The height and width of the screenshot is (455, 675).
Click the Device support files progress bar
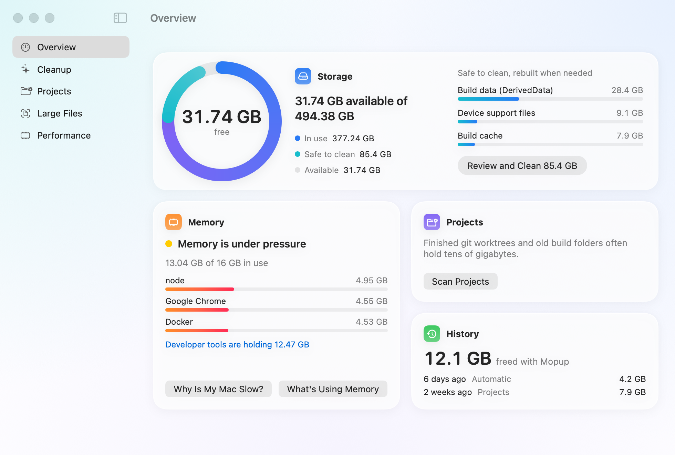tap(550, 122)
